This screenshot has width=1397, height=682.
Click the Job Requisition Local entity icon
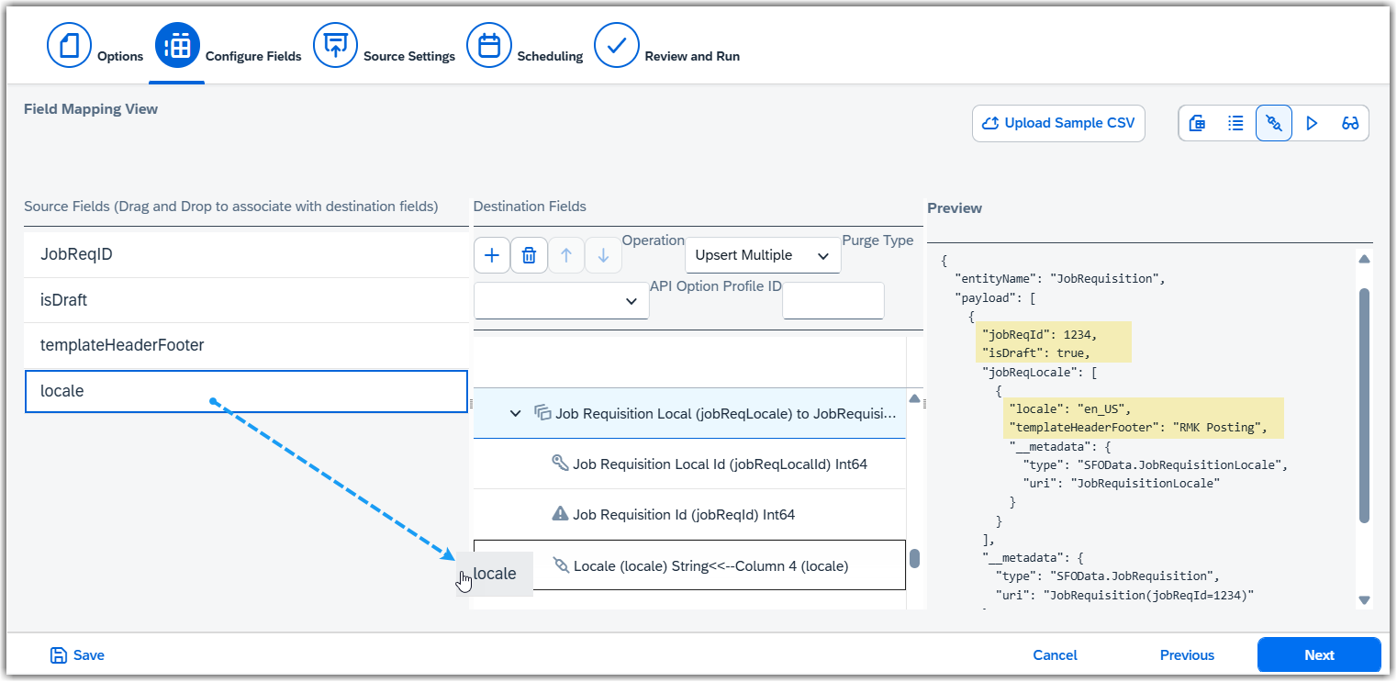542,414
